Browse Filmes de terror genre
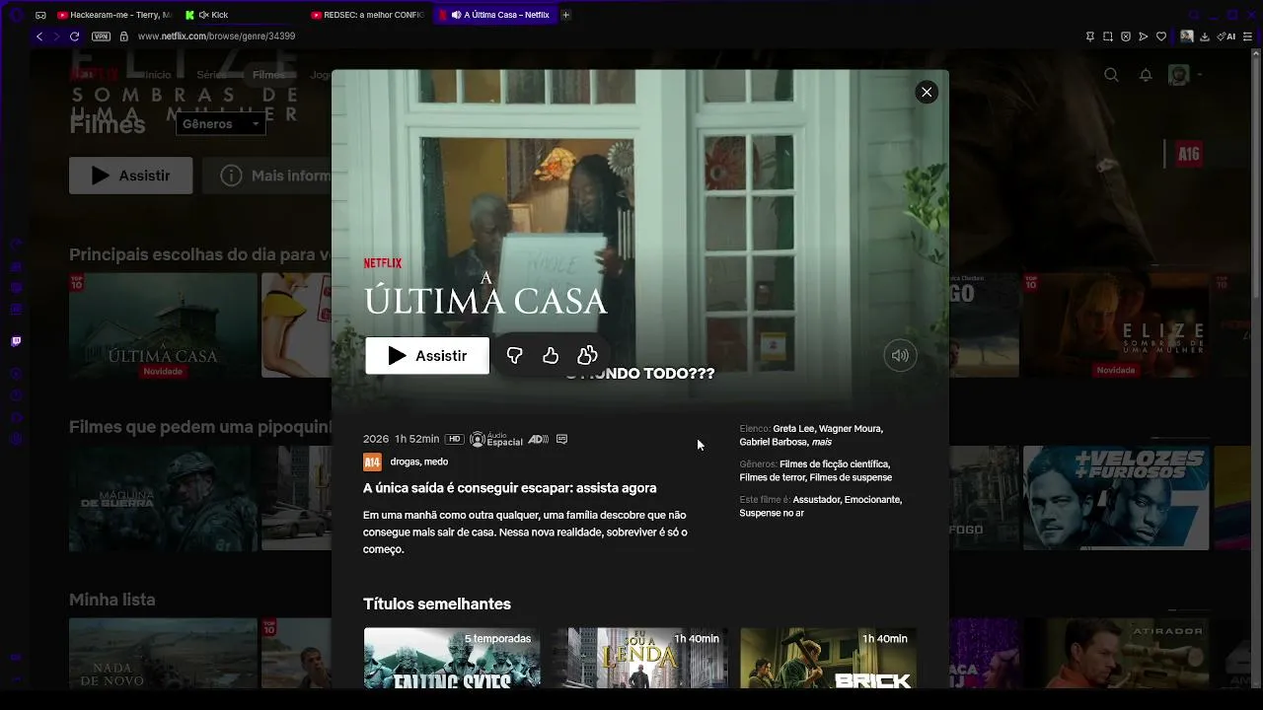 [x=773, y=478]
